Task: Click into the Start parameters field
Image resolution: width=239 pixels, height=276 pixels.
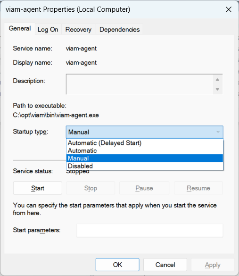Action: click(150, 230)
